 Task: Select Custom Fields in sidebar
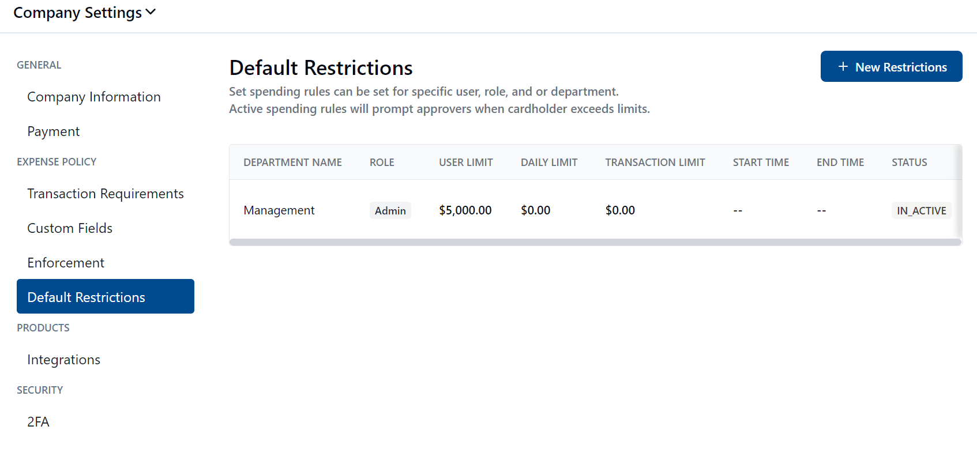(x=70, y=228)
